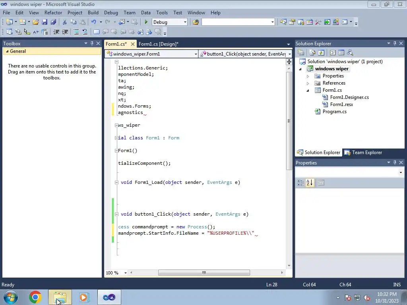
Task: Collapse the Form1() constructor outline box
Action: [116, 151]
